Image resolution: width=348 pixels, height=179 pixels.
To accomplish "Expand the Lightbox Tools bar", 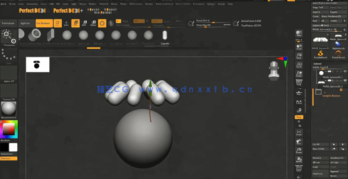I will tap(329, 25).
